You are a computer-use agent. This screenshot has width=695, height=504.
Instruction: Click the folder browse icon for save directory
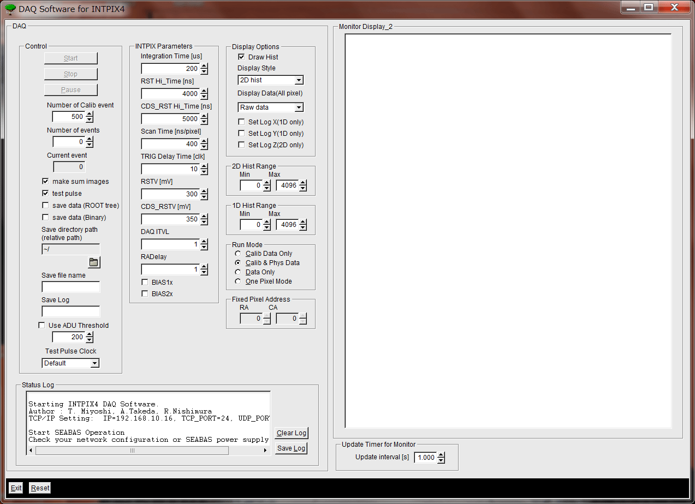[x=94, y=262]
